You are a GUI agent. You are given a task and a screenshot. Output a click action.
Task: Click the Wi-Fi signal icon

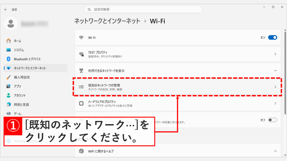81,37
